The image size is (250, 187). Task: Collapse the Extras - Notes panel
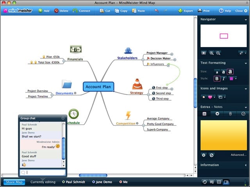pyautogui.click(x=246, y=108)
